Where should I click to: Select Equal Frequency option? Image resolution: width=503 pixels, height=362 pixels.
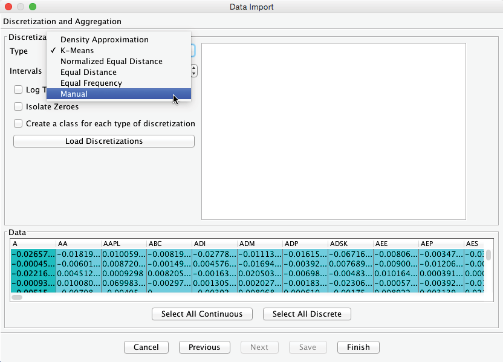click(91, 83)
